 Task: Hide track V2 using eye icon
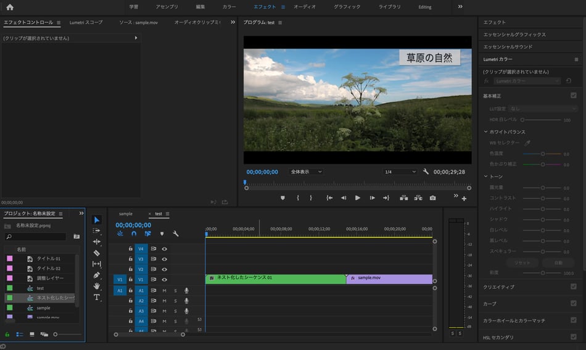pos(165,270)
